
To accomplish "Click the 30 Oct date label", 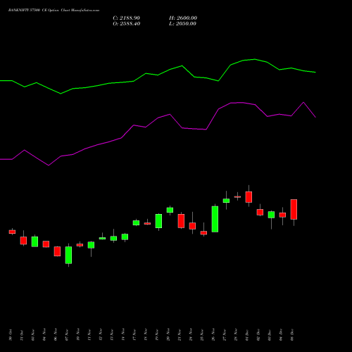I will point(11,335).
